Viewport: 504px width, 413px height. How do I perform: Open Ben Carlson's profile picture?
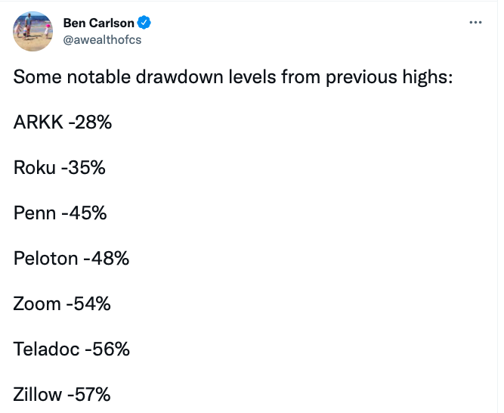(x=32, y=32)
